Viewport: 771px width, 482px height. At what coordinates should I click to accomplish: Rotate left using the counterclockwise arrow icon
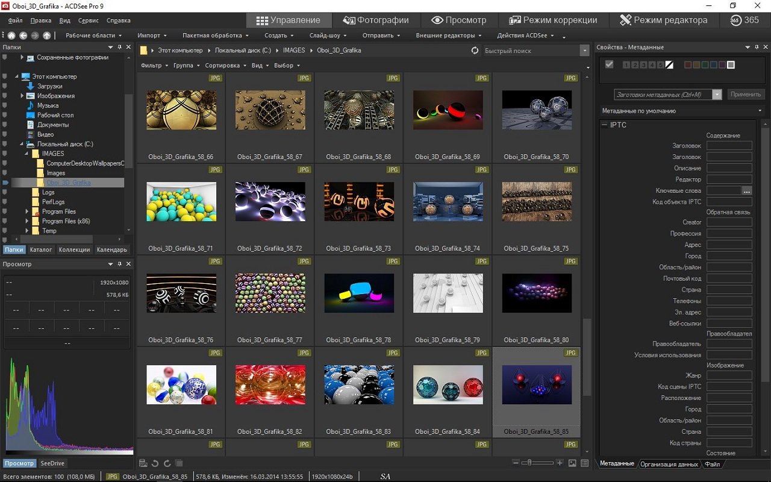155,463
